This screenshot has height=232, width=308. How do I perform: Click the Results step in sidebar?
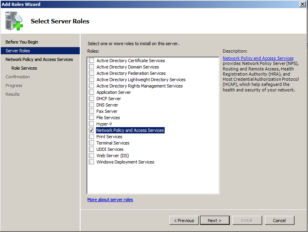13,94
